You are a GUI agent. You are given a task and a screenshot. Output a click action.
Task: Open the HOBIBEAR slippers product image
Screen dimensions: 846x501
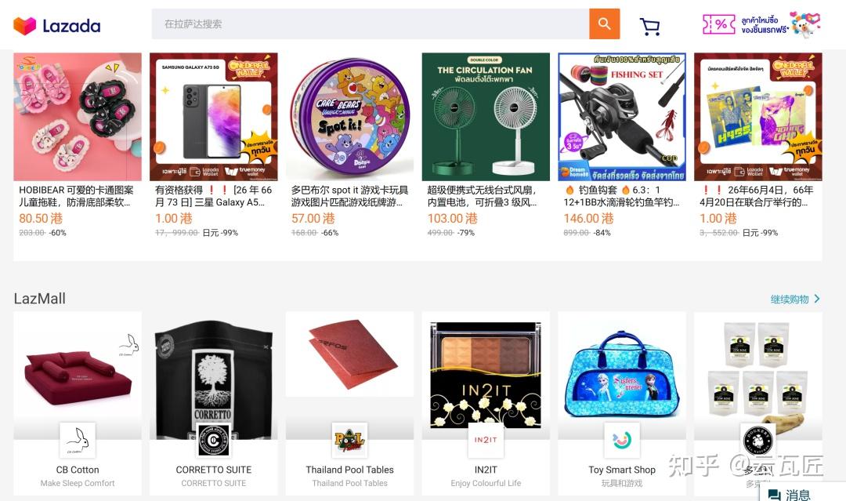pos(77,117)
